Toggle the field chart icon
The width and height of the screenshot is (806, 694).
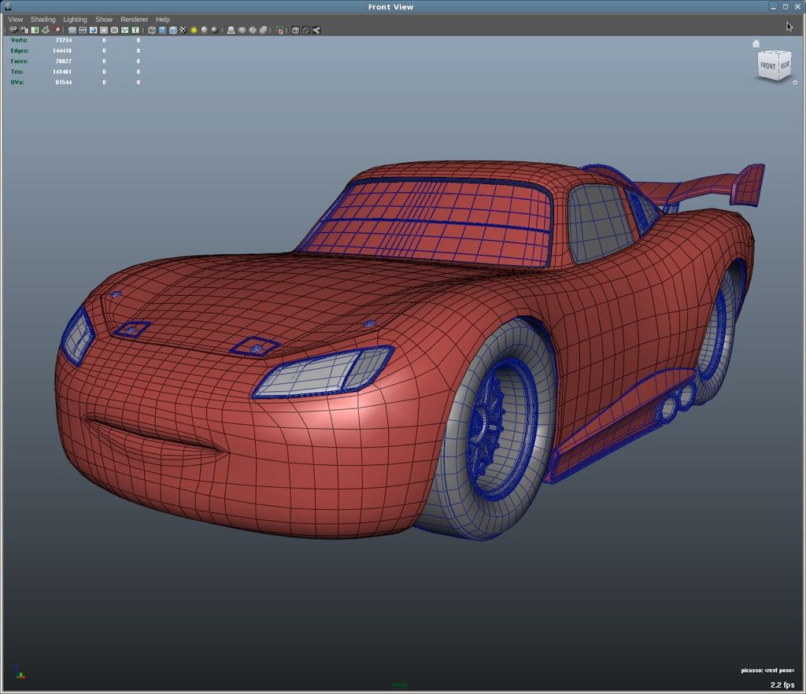(114, 31)
